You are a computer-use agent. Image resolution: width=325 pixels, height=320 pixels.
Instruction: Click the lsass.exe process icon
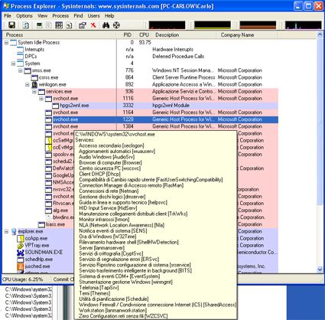tap(41, 224)
